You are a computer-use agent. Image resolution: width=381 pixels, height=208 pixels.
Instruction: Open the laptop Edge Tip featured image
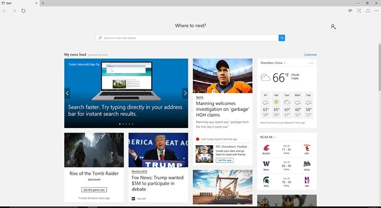pyautogui.click(x=126, y=81)
